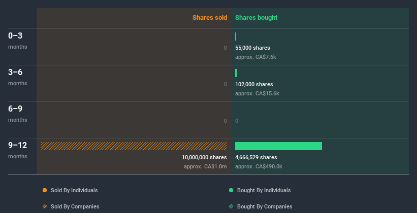Select the Bought By Individuals legend label

[264, 190]
